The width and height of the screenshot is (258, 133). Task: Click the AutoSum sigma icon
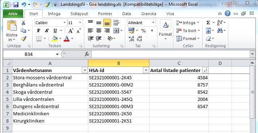coord(208,23)
